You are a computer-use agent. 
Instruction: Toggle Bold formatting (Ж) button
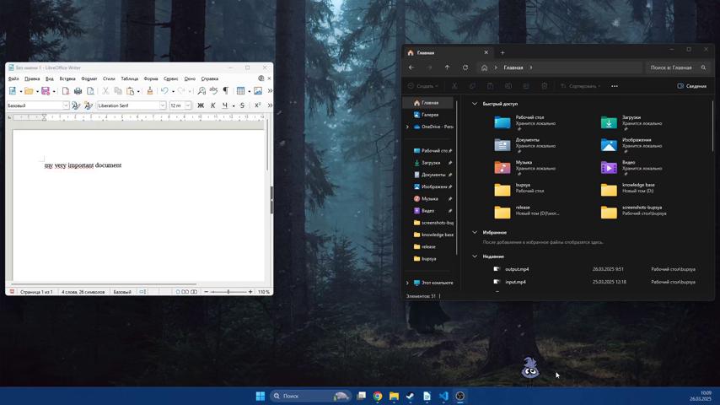[201, 105]
